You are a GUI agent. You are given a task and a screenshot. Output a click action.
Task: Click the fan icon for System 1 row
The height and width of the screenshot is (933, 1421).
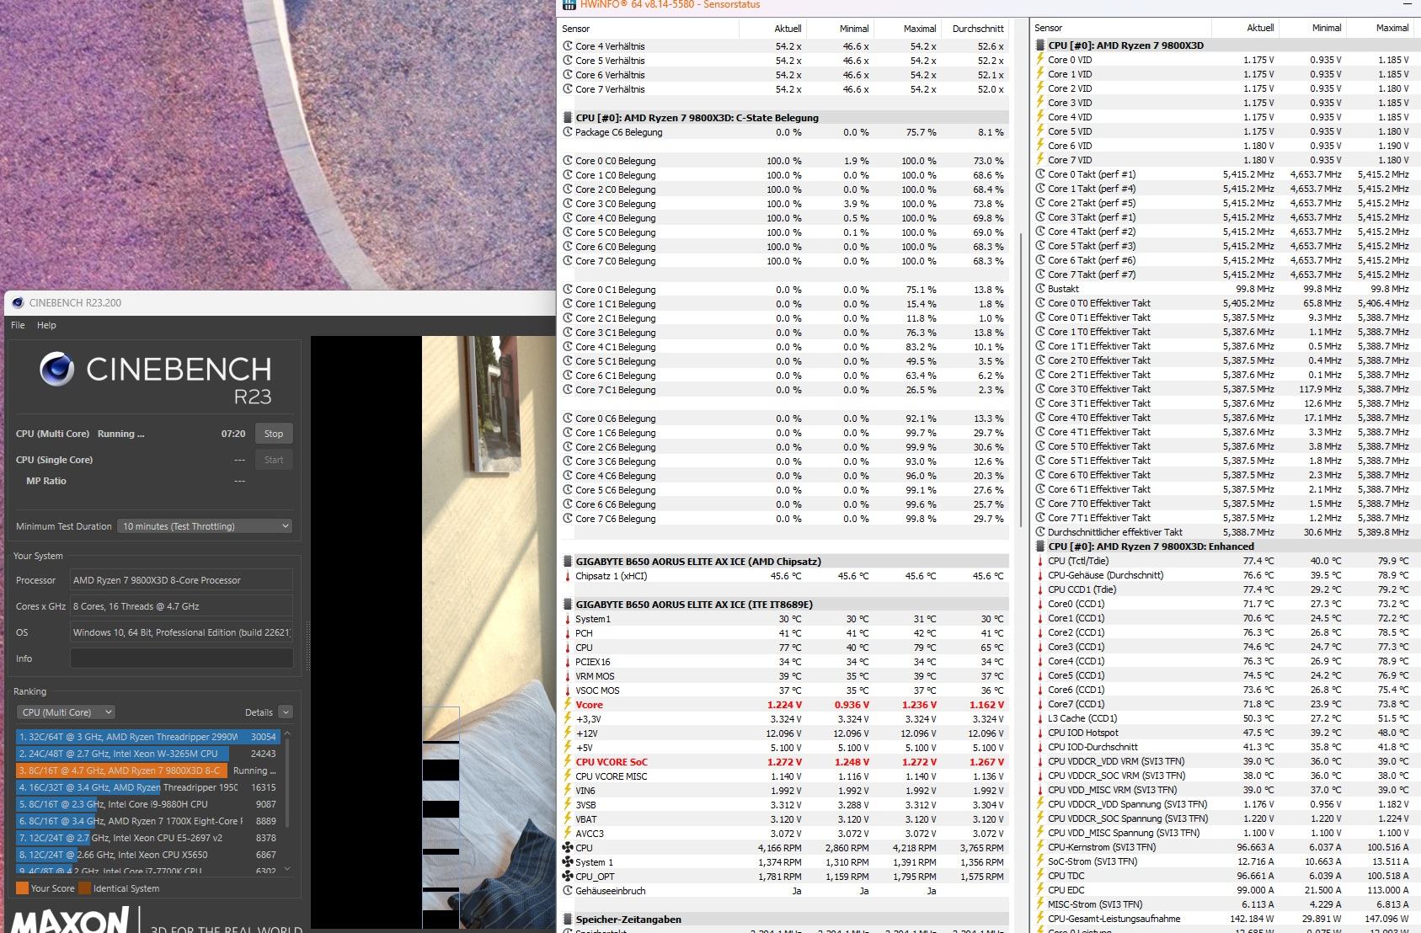(568, 862)
